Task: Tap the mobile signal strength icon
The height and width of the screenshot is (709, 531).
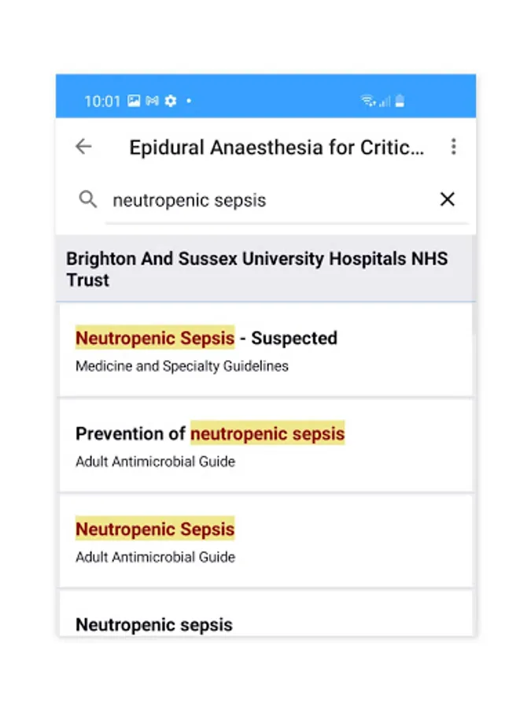Action: (x=384, y=101)
